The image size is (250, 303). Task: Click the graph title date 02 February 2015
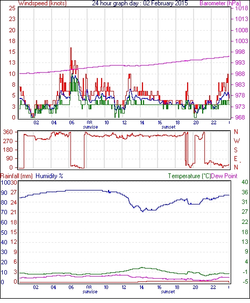click(x=166, y=3)
